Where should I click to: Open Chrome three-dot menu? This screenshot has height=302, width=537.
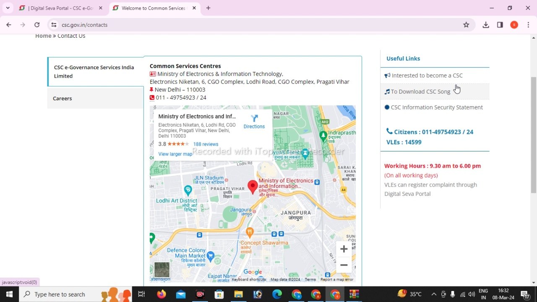(x=528, y=25)
